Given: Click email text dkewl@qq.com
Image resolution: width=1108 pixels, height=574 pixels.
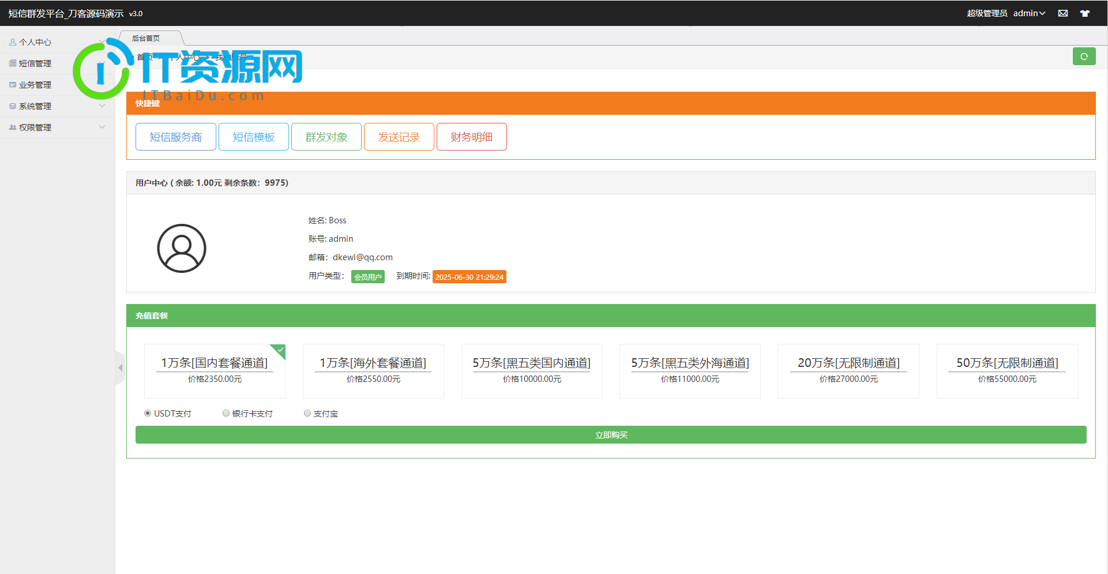Looking at the screenshot, I should click(x=363, y=257).
